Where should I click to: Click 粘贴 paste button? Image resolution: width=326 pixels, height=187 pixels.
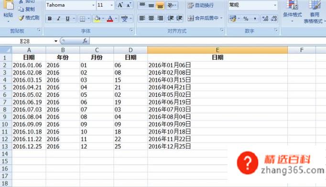coord(8,11)
